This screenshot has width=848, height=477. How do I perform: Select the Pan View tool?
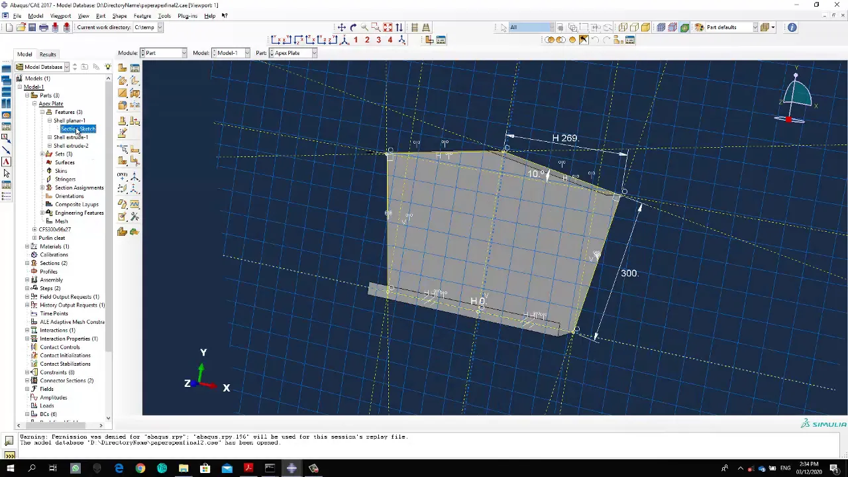point(341,27)
